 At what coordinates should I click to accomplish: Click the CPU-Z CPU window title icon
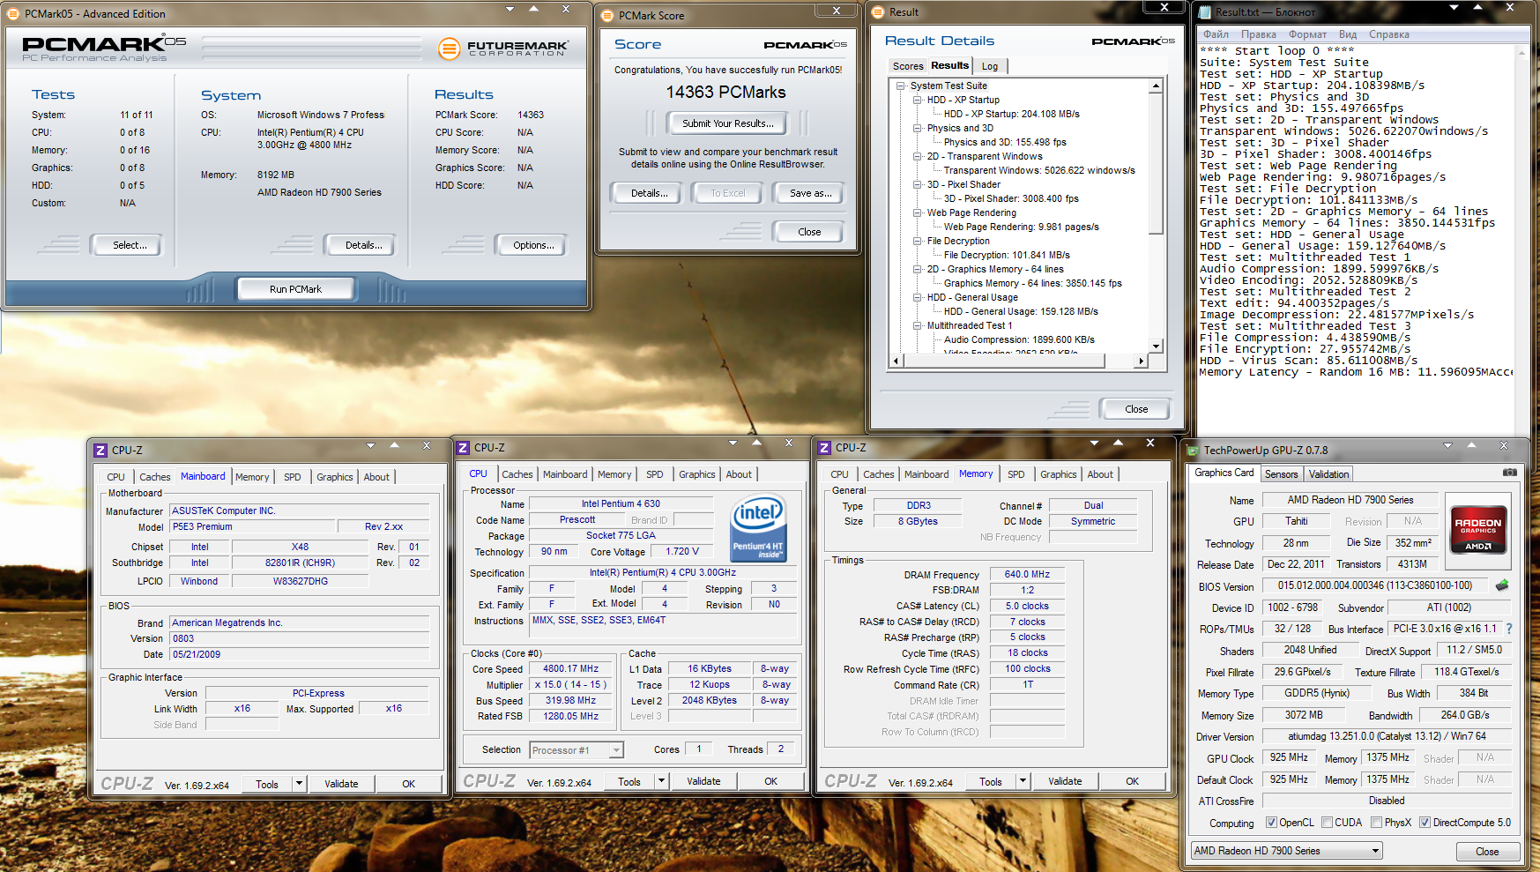point(463,447)
